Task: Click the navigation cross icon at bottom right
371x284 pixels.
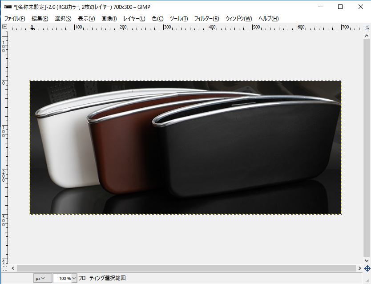Action: click(x=367, y=268)
